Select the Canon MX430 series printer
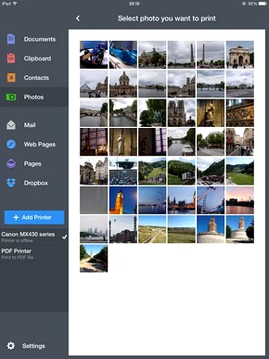This screenshot has height=359, width=269. tap(34, 237)
